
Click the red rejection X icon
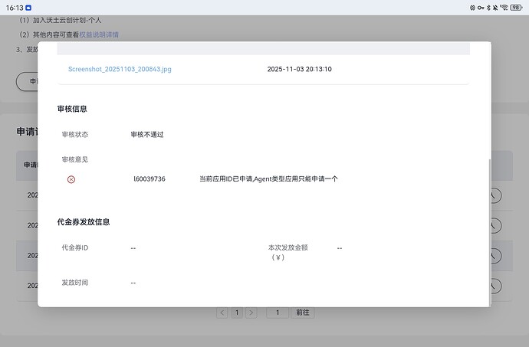tap(71, 179)
